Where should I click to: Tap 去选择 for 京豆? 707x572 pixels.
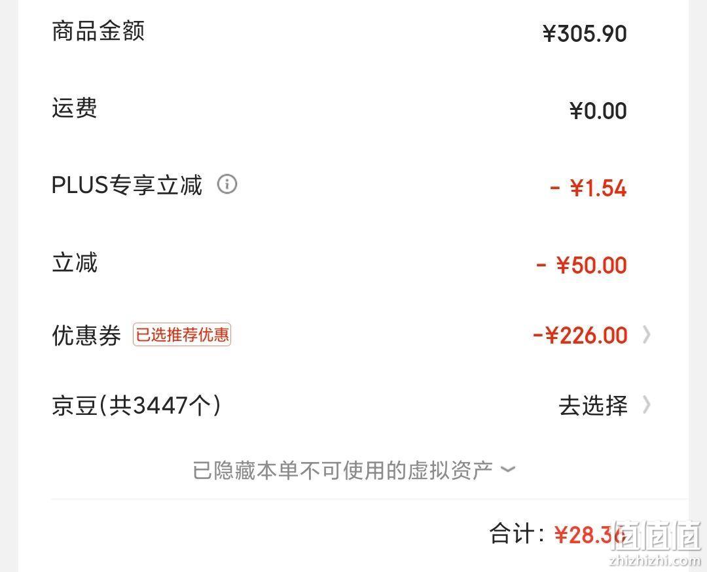(593, 405)
